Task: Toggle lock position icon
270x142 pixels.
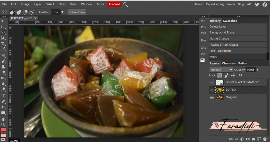Action: [x=233, y=75]
